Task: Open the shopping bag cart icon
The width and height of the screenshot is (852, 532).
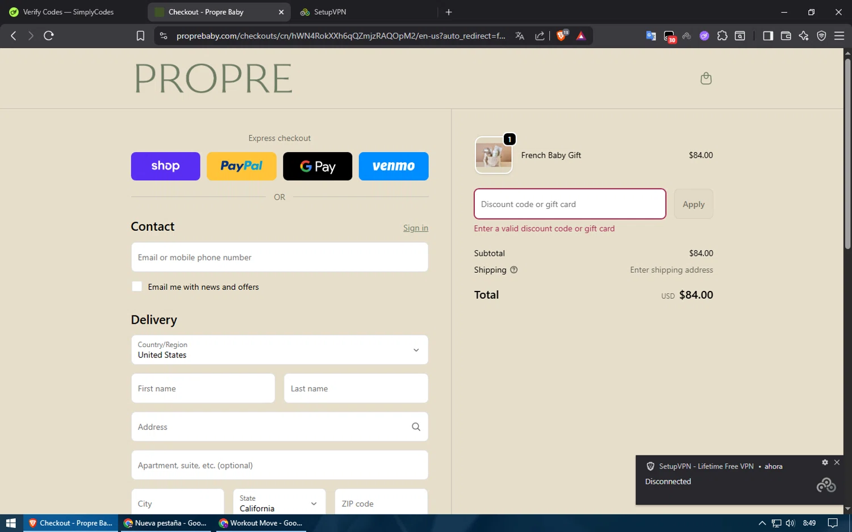Action: point(706,78)
